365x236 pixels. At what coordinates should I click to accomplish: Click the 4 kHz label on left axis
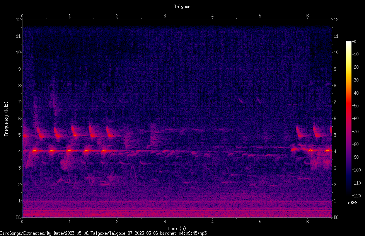pos(19,151)
